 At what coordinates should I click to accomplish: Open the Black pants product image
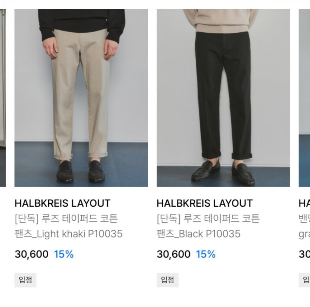223,98
